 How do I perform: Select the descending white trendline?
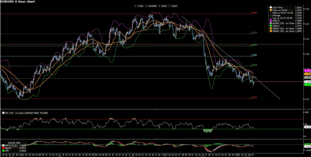pyautogui.click(x=231, y=57)
